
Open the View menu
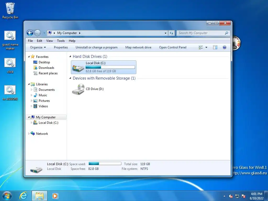pyautogui.click(x=49, y=41)
